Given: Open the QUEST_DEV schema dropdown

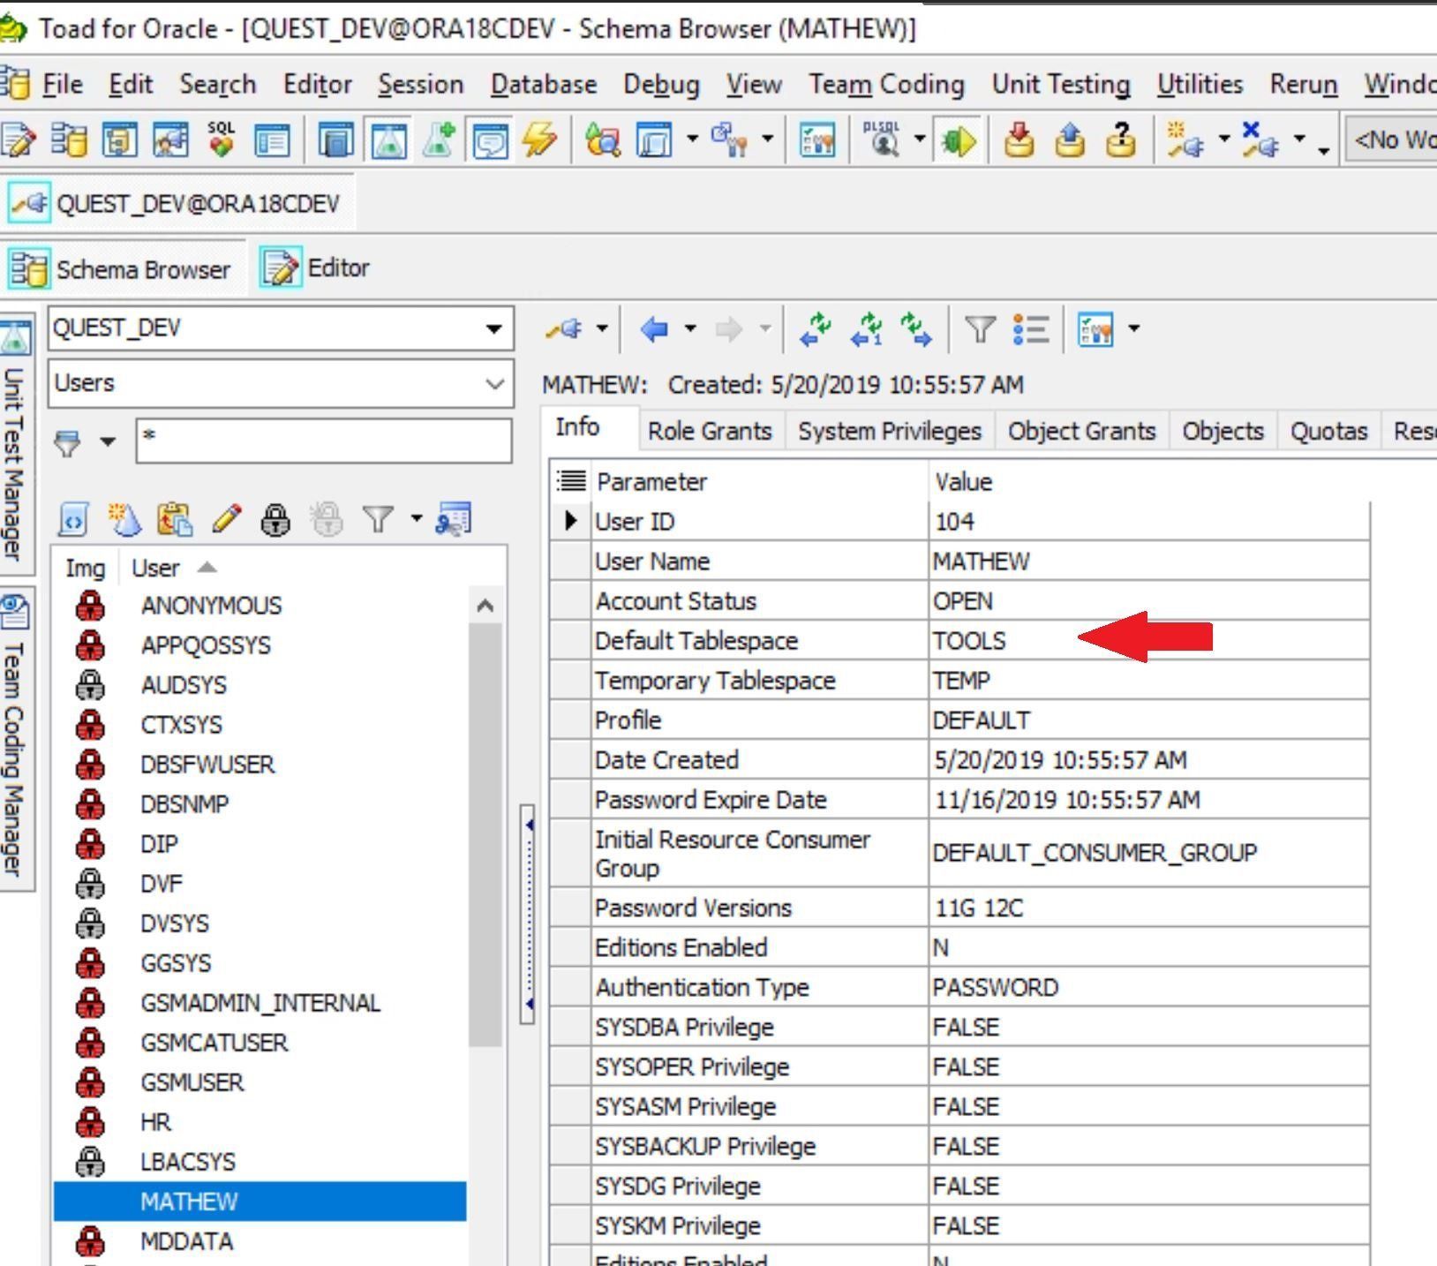Looking at the screenshot, I should tap(493, 329).
